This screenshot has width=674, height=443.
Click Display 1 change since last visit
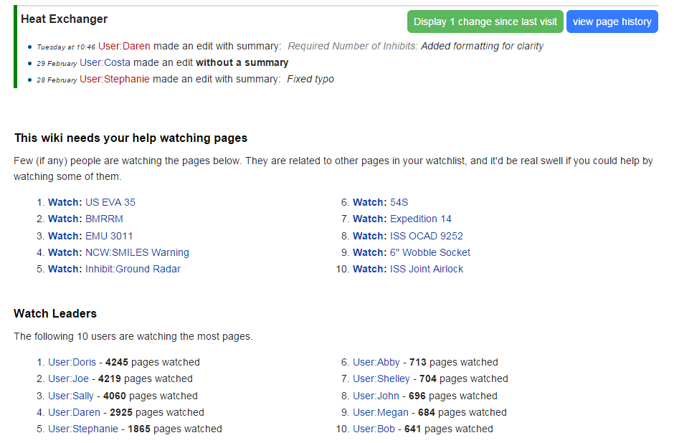tap(485, 22)
